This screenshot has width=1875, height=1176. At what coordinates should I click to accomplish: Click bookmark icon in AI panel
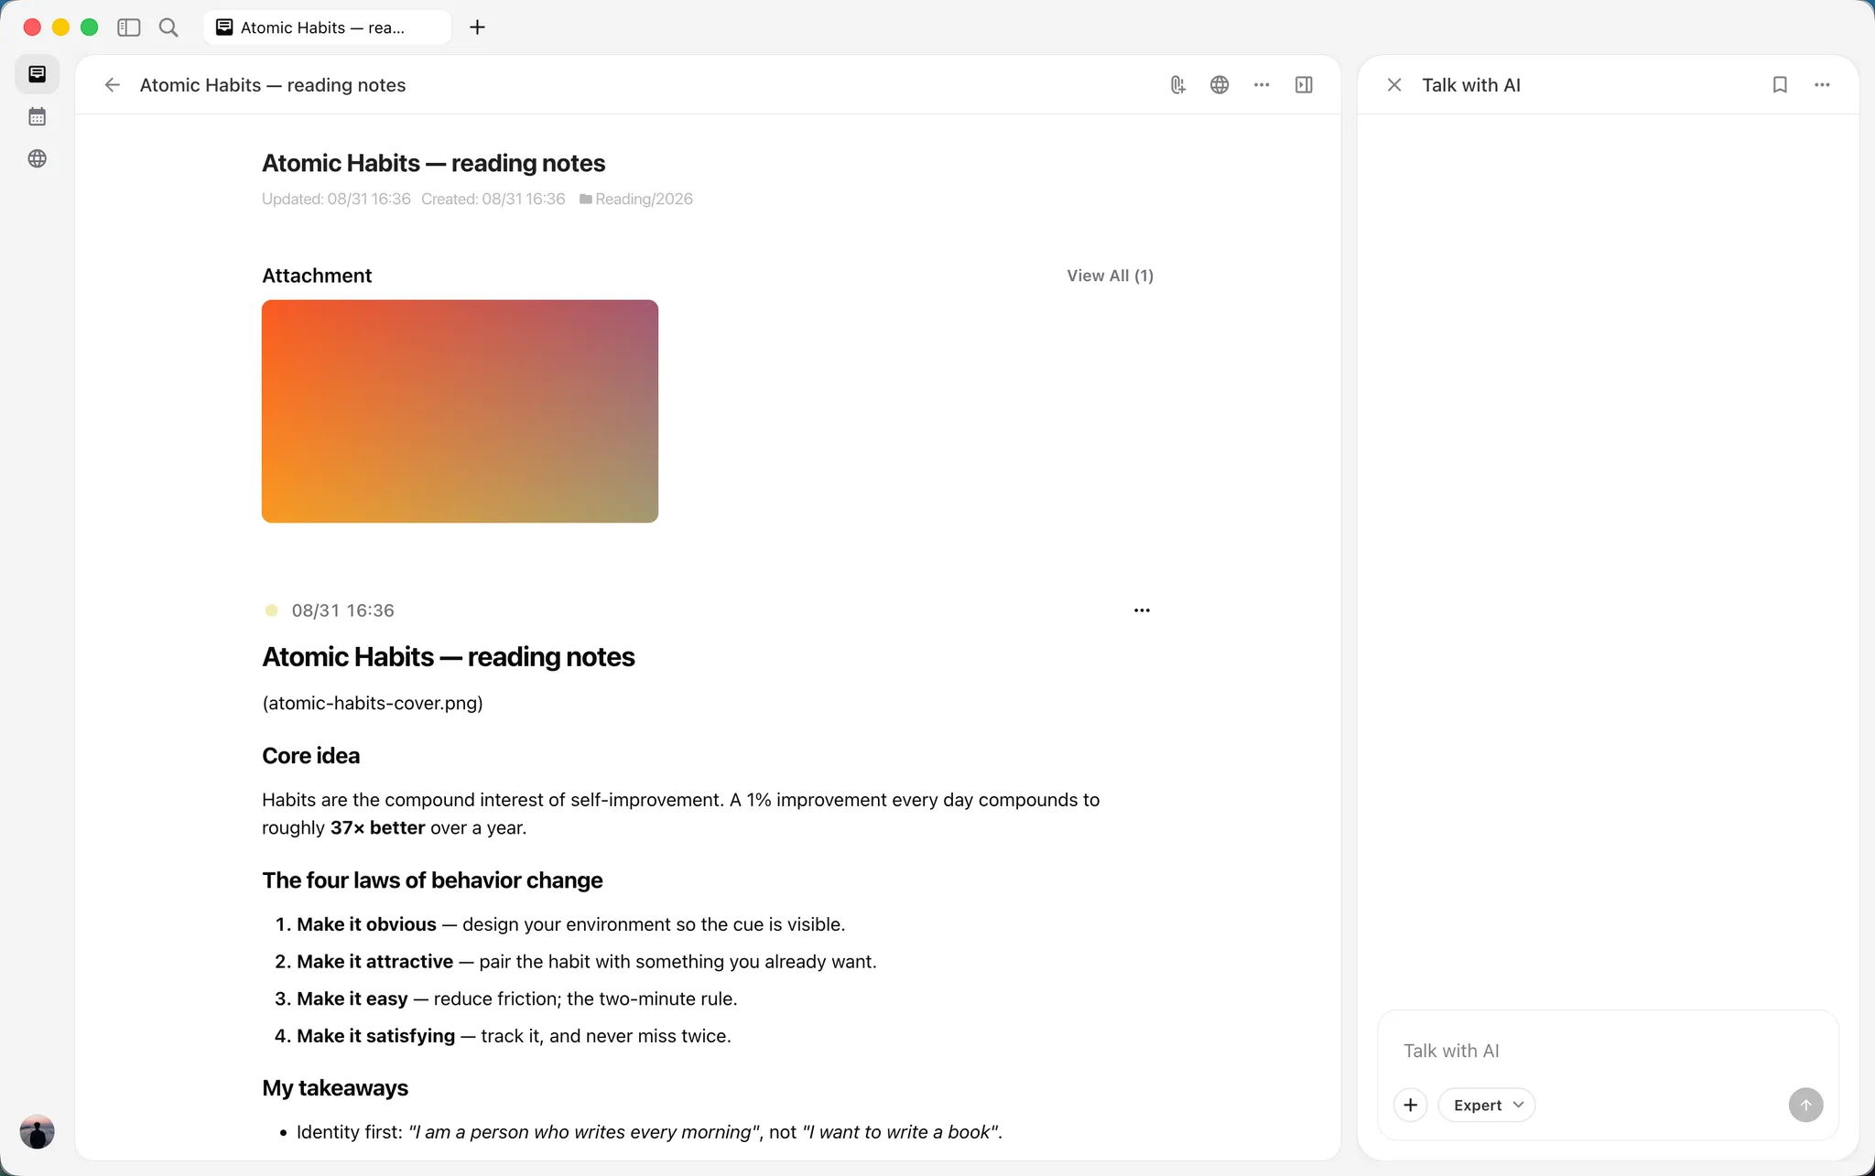pyautogui.click(x=1780, y=85)
